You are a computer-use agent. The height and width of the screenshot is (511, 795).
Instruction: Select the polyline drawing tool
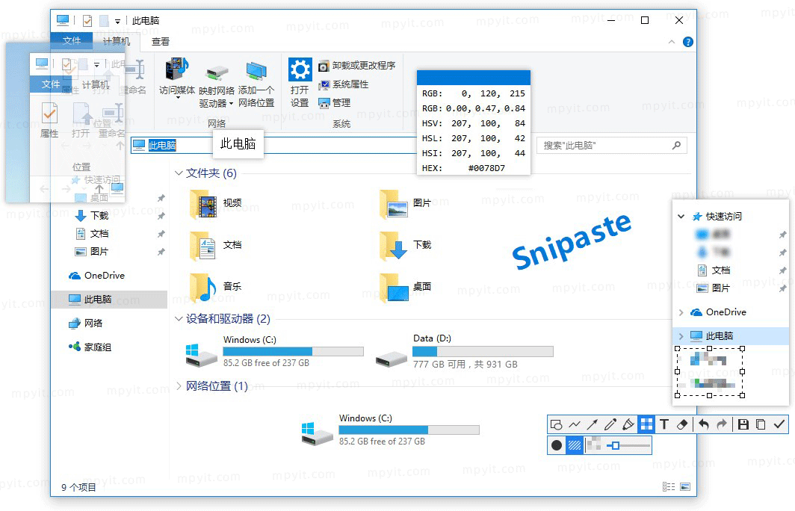point(575,425)
